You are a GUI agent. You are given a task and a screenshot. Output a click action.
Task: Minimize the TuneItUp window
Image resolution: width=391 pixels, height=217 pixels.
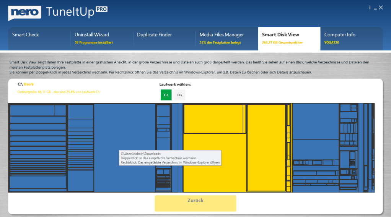point(375,8)
